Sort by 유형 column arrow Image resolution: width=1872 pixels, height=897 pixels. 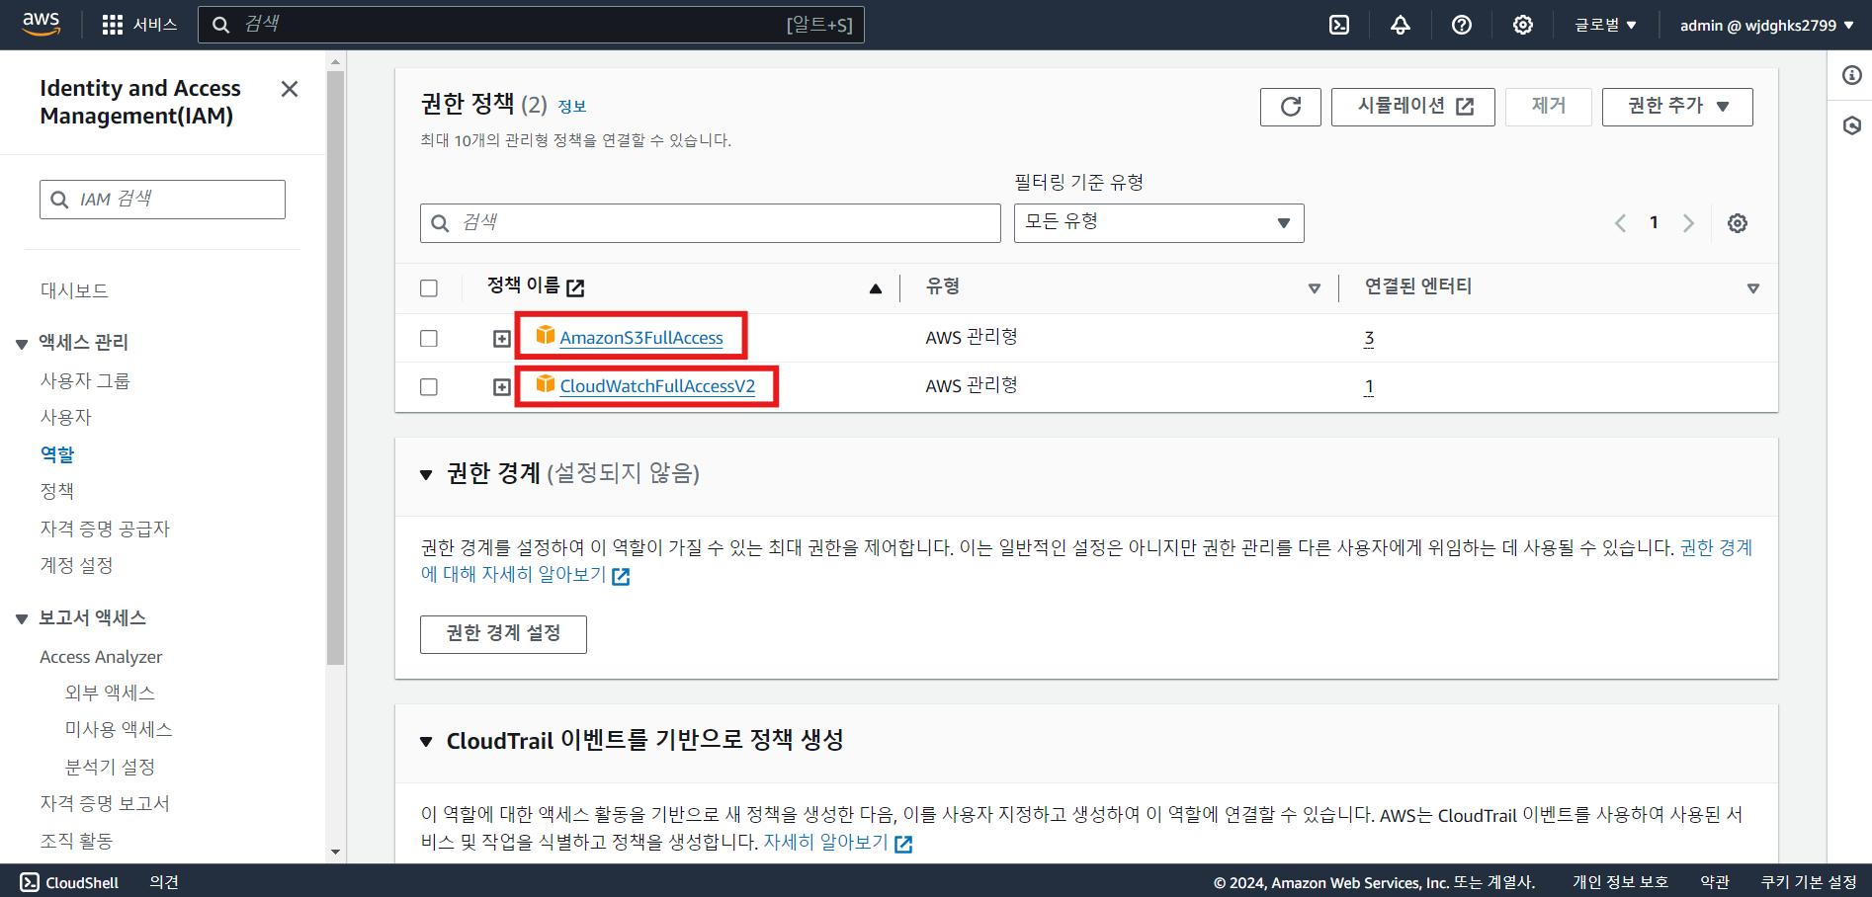tap(1315, 288)
